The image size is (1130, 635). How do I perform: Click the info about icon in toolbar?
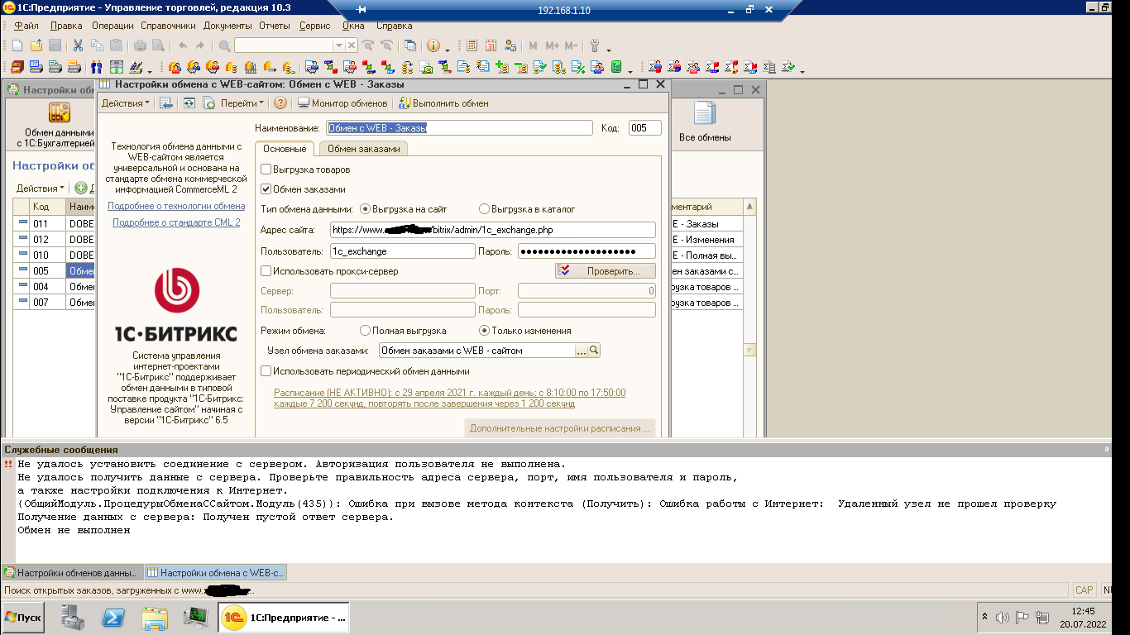(x=433, y=45)
